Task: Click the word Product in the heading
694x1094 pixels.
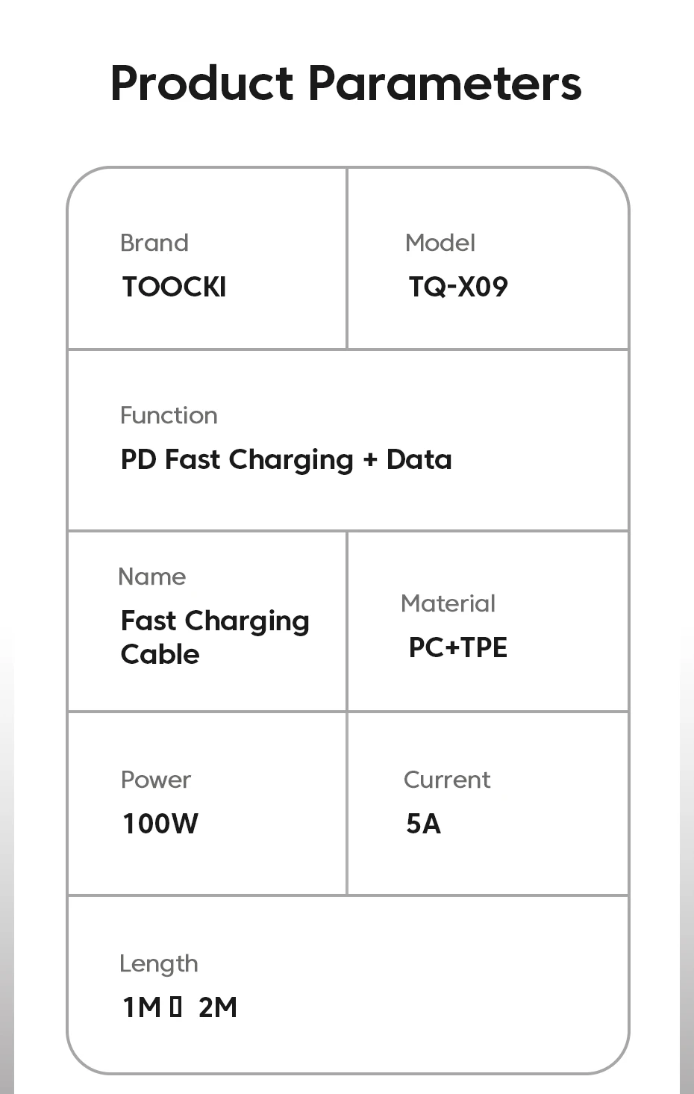Action: pyautogui.click(x=201, y=83)
